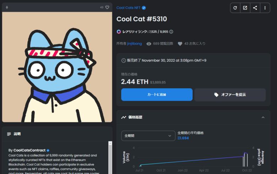277x174 pixels.
Task: Toggle the heart favorite above the image
Action: point(107,7)
